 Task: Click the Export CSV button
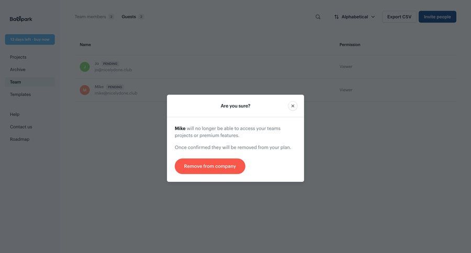tap(399, 17)
